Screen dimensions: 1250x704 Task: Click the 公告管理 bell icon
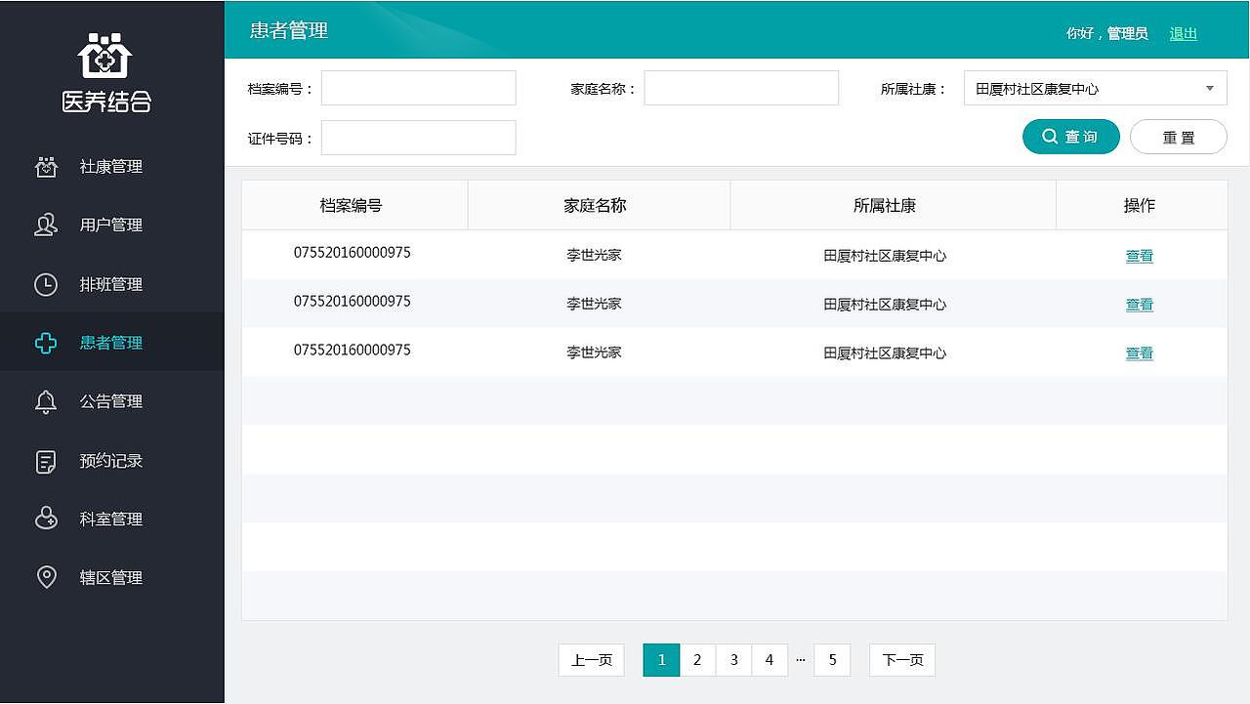(x=46, y=401)
